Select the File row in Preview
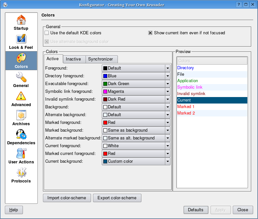Screen dimensions: 258x219 pos(212,74)
